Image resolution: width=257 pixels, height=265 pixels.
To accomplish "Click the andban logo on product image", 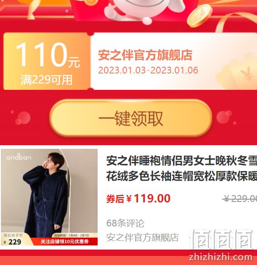I will (x=19, y=157).
